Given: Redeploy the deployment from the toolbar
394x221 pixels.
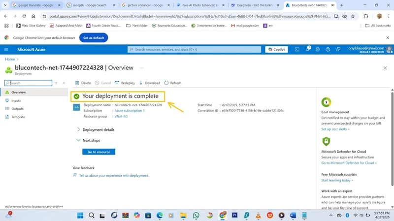Looking at the screenshot, I should click(125, 83).
